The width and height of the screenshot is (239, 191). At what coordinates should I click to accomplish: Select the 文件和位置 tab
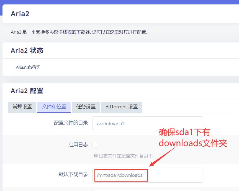click(54, 107)
